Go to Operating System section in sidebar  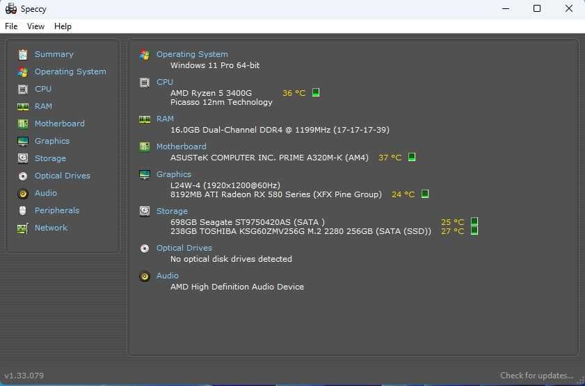pyautogui.click(x=70, y=72)
